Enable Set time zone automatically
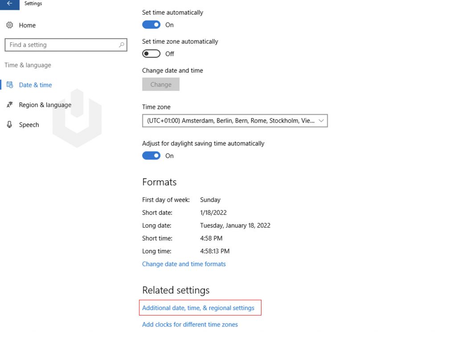Screen dimensions: 456x340 pyautogui.click(x=151, y=53)
